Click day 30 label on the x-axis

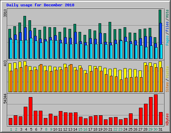(155, 129)
